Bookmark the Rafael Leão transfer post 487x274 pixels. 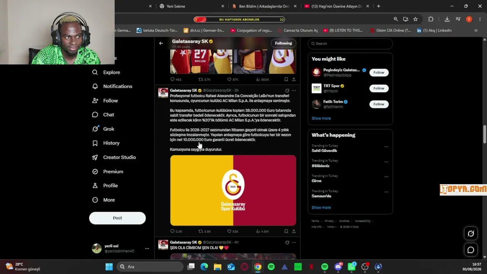pyautogui.click(x=286, y=231)
